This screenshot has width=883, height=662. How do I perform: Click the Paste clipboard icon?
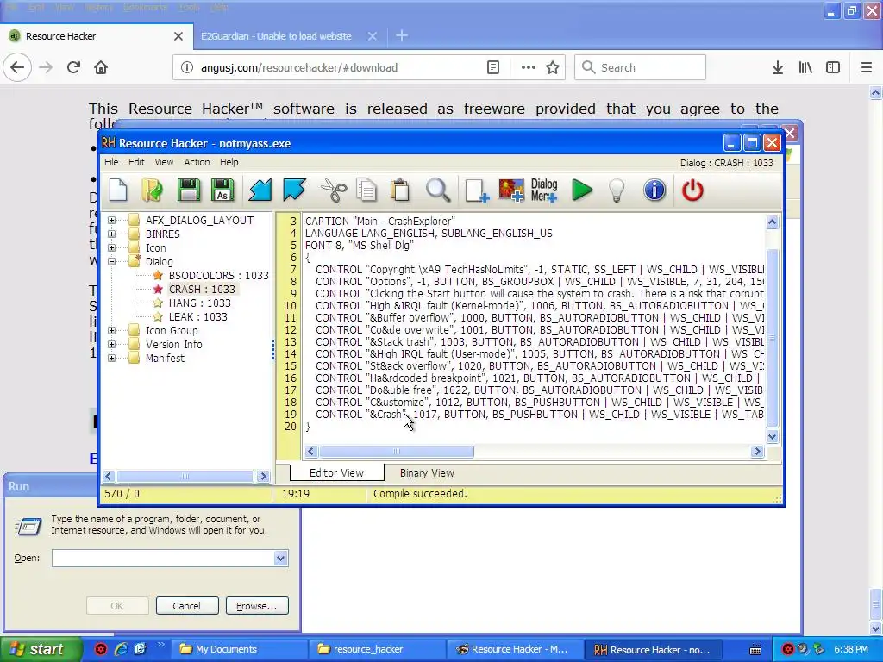(x=400, y=190)
